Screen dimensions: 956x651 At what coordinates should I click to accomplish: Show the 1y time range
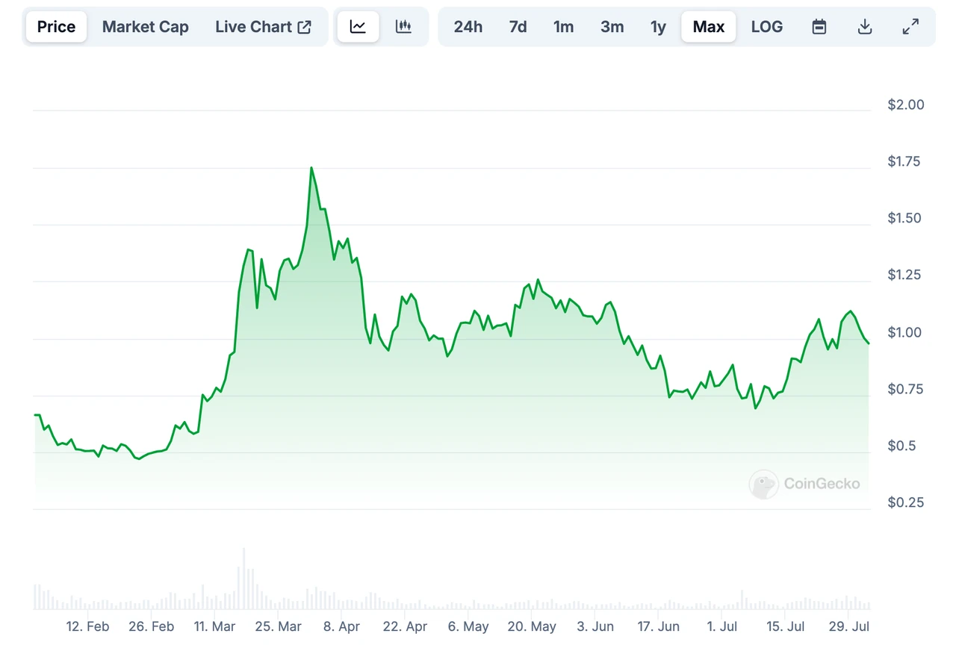tap(658, 27)
